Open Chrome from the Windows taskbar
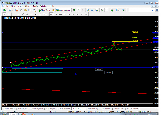 pyautogui.click(x=23, y=114)
